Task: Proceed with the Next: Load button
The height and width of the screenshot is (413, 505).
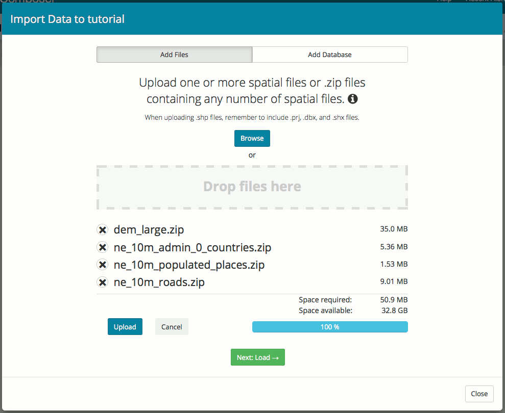Action: pyautogui.click(x=257, y=357)
